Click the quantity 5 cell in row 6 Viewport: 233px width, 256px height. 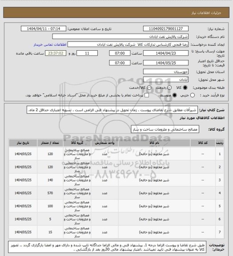point(50,219)
